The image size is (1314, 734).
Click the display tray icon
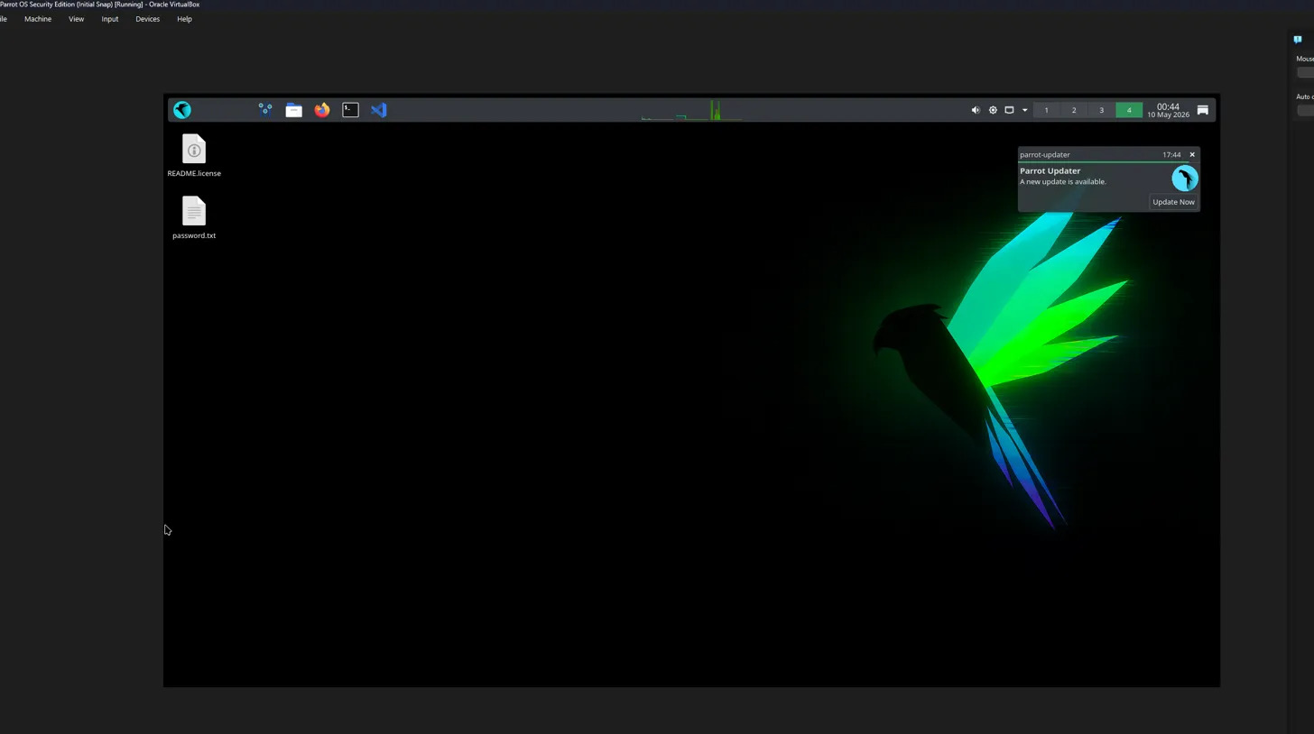(x=1009, y=110)
